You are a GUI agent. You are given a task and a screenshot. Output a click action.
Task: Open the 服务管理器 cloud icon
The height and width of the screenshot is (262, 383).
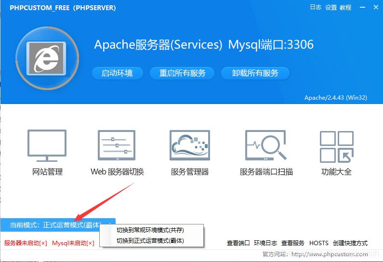[190, 145]
